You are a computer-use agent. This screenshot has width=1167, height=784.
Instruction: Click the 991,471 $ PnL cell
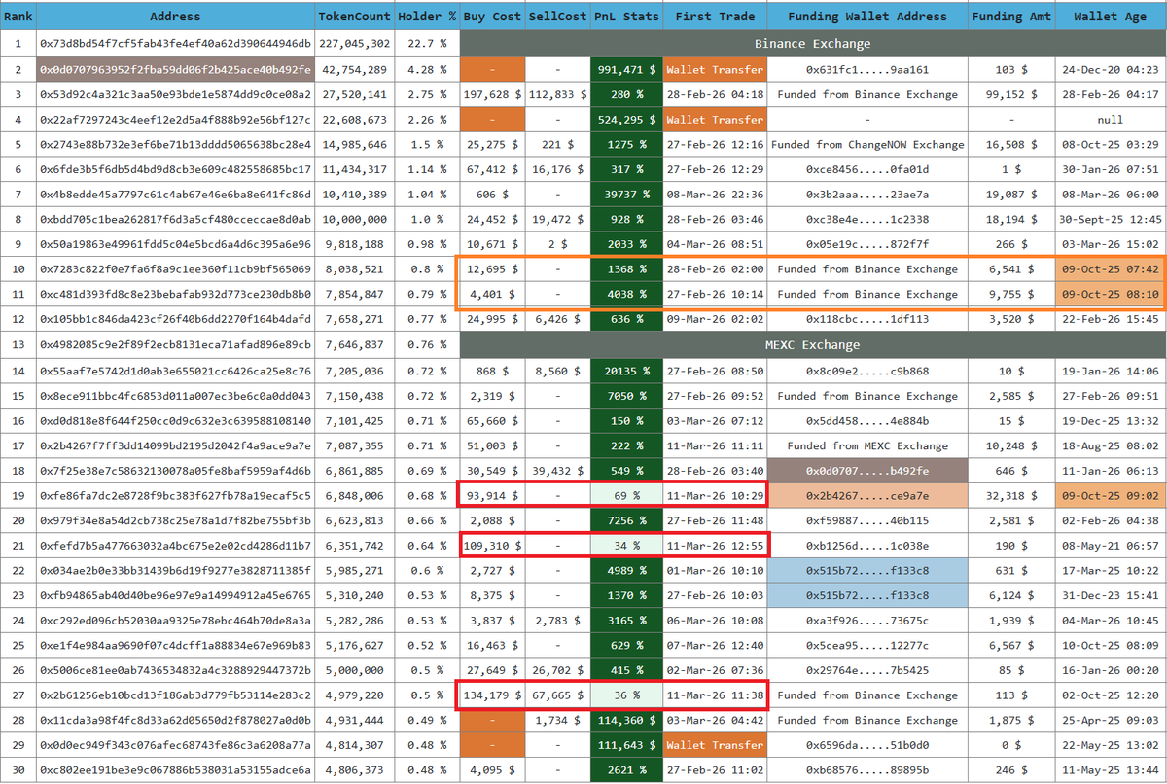click(626, 69)
